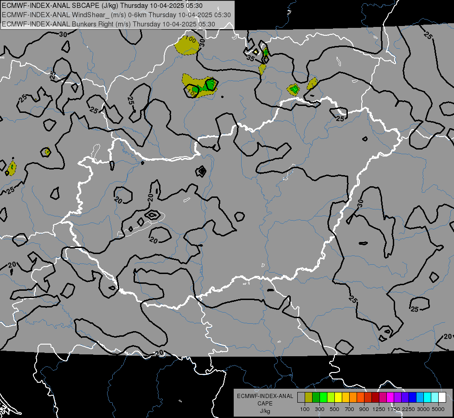Image resolution: width=454 pixels, height=418 pixels.
Task: Click the CAPE label in legend
Action: [x=265, y=404]
